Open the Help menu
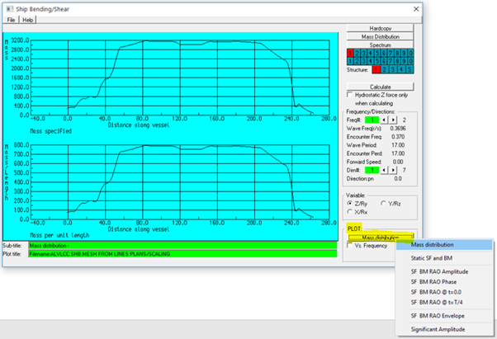Screen dimensions: 497x339 tap(28, 18)
